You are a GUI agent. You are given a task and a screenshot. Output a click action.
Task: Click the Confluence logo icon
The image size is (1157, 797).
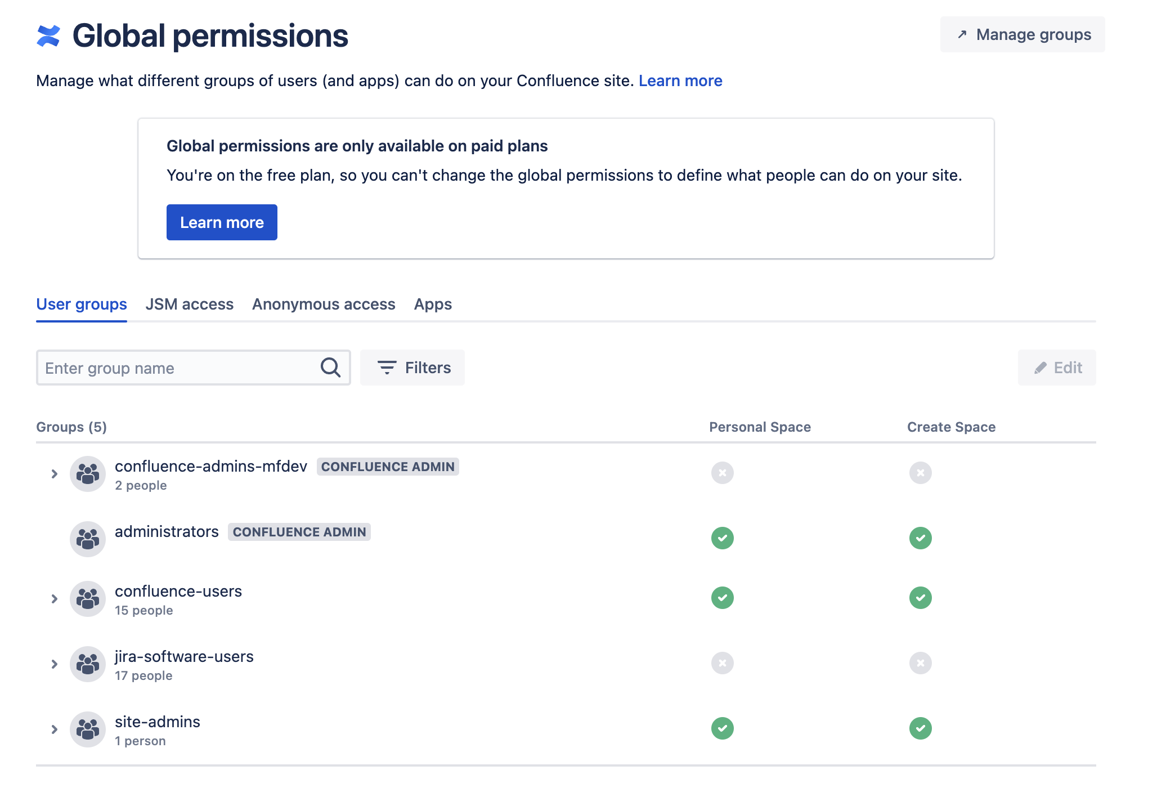click(x=48, y=36)
